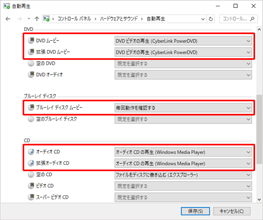Go forward with the right arrow
This screenshot has width=263, height=220.
point(19,19)
